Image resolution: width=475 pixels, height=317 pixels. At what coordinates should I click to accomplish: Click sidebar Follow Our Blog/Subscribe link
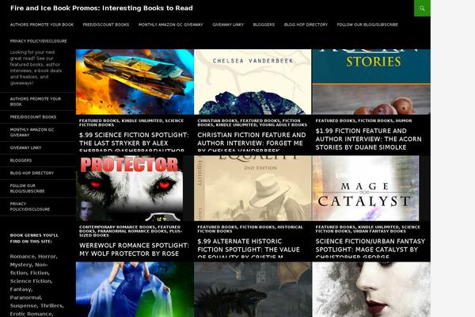27,189
